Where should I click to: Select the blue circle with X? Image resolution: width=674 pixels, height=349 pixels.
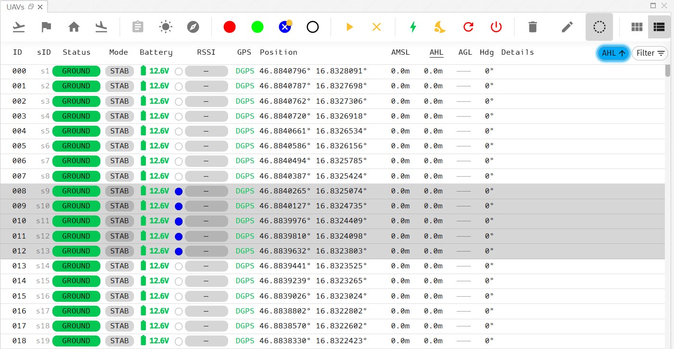coord(285,27)
